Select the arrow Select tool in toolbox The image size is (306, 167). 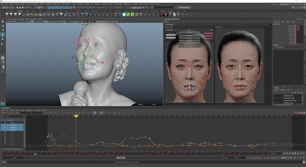(3, 21)
